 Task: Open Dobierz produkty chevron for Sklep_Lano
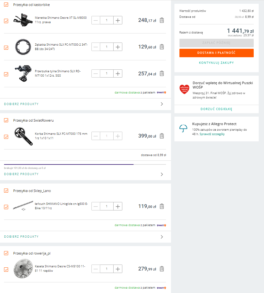point(162,237)
